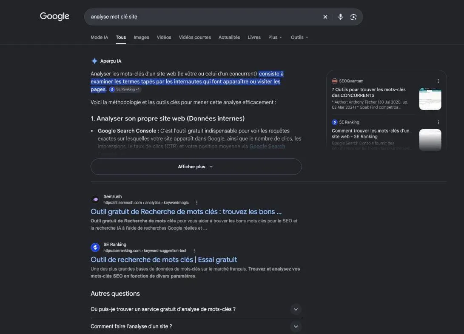Open the Outils dropdown

(x=299, y=37)
